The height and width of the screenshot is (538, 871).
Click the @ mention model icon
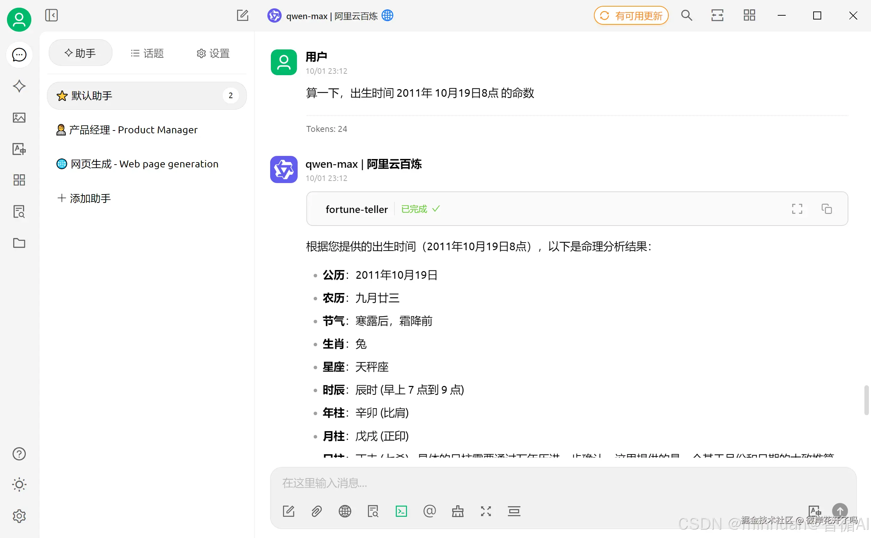coord(429,511)
